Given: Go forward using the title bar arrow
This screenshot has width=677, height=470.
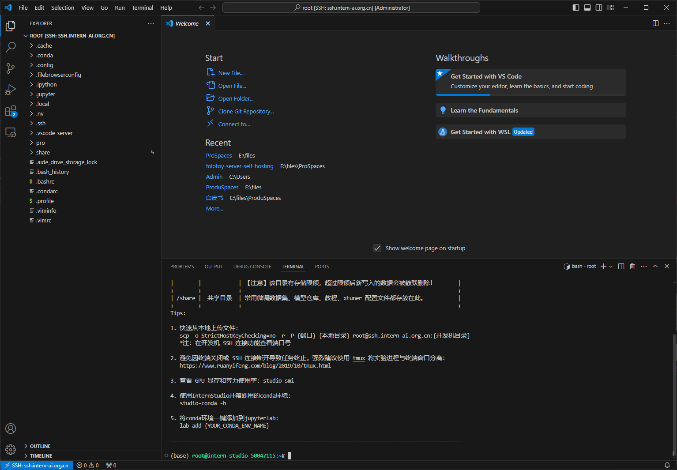Looking at the screenshot, I should tap(213, 8).
